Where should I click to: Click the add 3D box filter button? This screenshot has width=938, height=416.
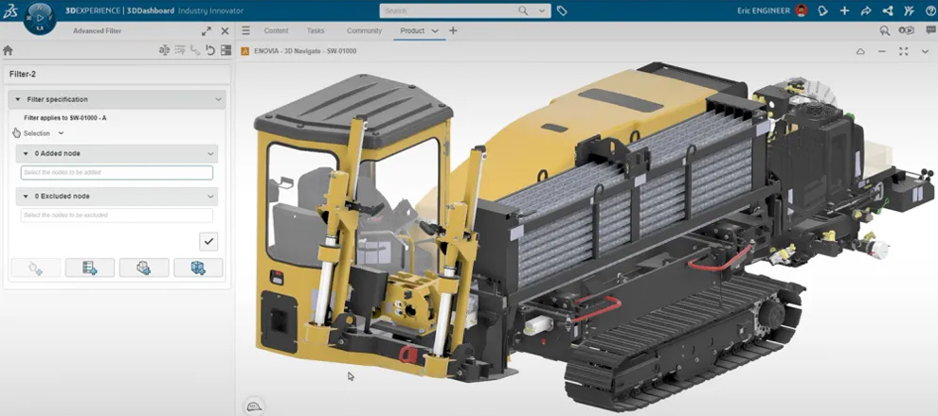click(198, 268)
